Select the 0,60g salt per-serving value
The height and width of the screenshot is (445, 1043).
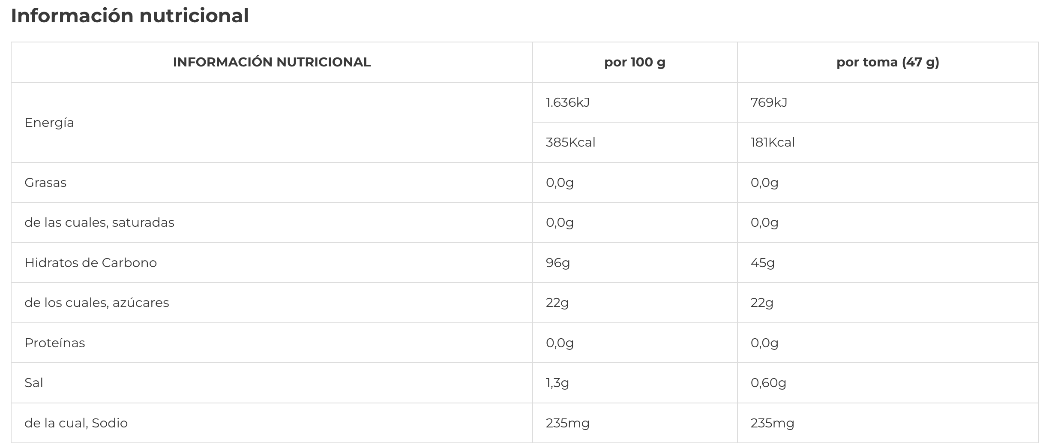coord(768,383)
